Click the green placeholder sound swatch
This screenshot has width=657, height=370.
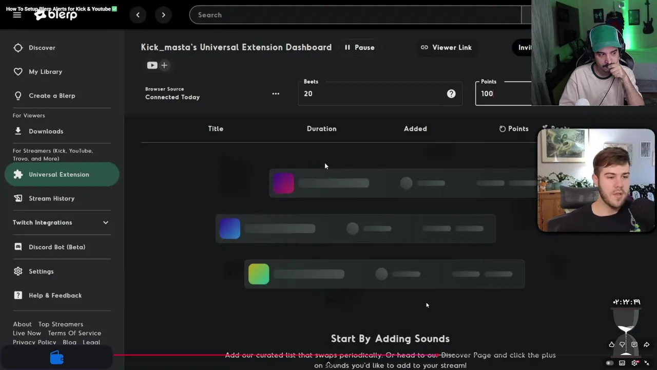pyautogui.click(x=259, y=274)
